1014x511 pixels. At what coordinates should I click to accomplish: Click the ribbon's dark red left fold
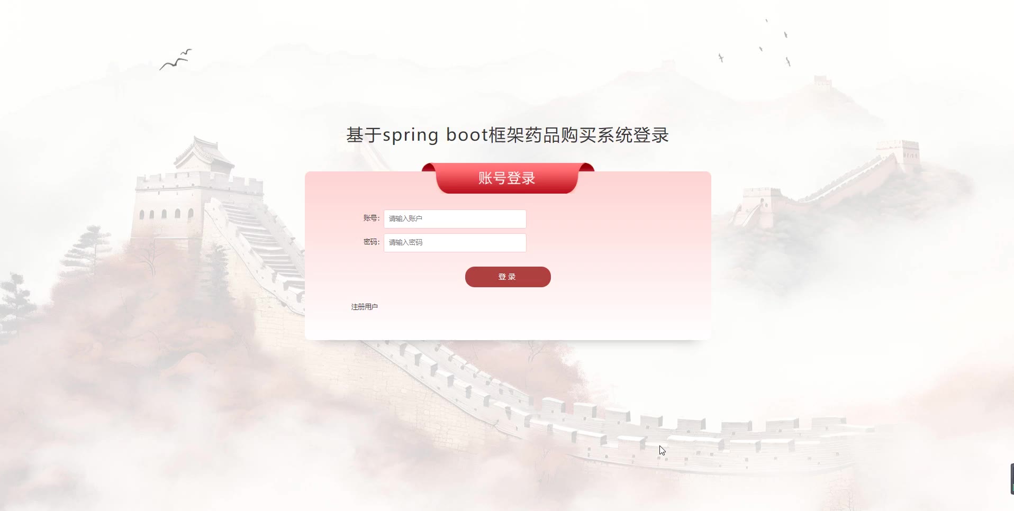[429, 167]
